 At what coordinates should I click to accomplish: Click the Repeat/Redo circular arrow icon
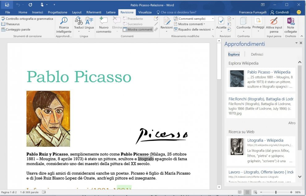click(30, 5)
